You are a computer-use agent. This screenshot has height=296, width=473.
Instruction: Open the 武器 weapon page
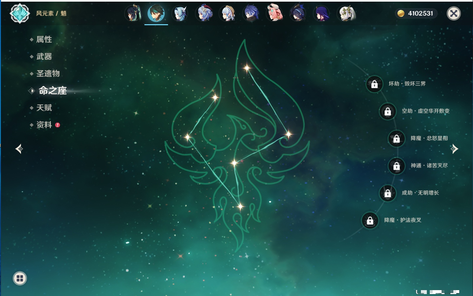[x=44, y=57]
